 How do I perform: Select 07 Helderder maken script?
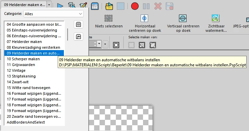click(x=34, y=42)
